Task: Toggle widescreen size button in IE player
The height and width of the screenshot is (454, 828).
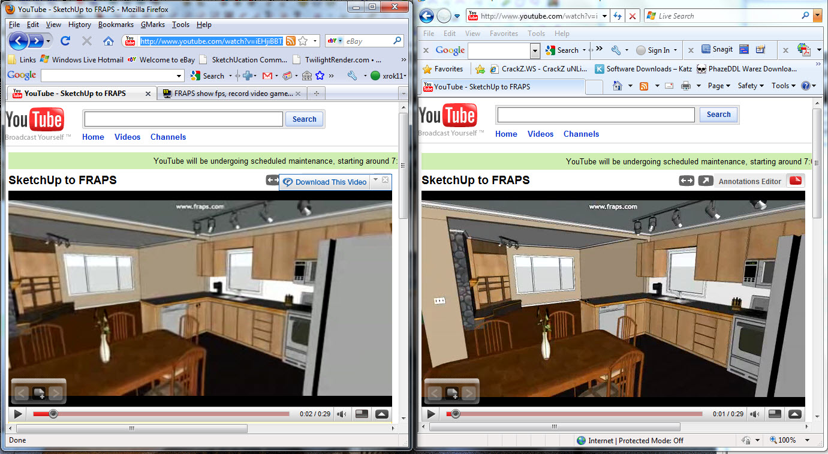Action: point(775,414)
